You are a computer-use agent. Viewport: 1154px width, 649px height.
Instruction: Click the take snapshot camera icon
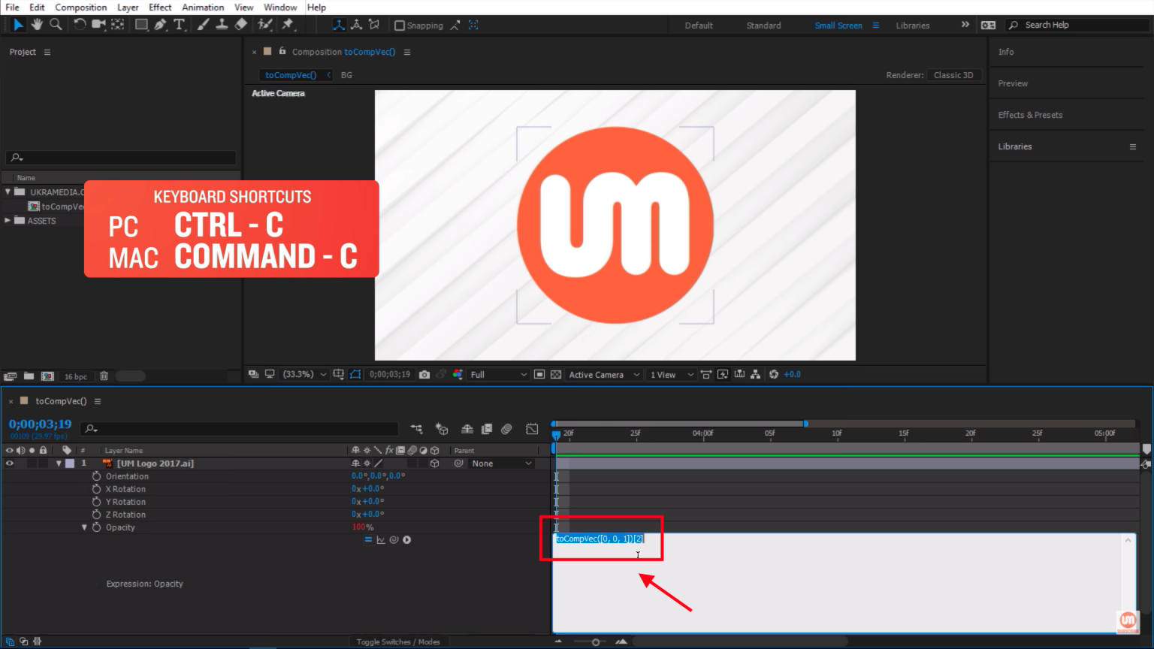424,374
